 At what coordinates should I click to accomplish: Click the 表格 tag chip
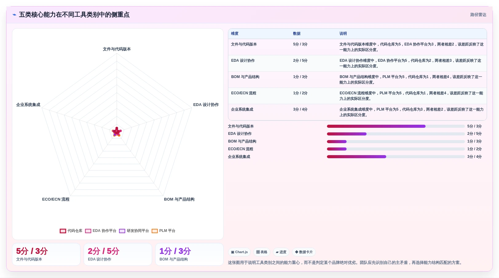[x=261, y=252]
